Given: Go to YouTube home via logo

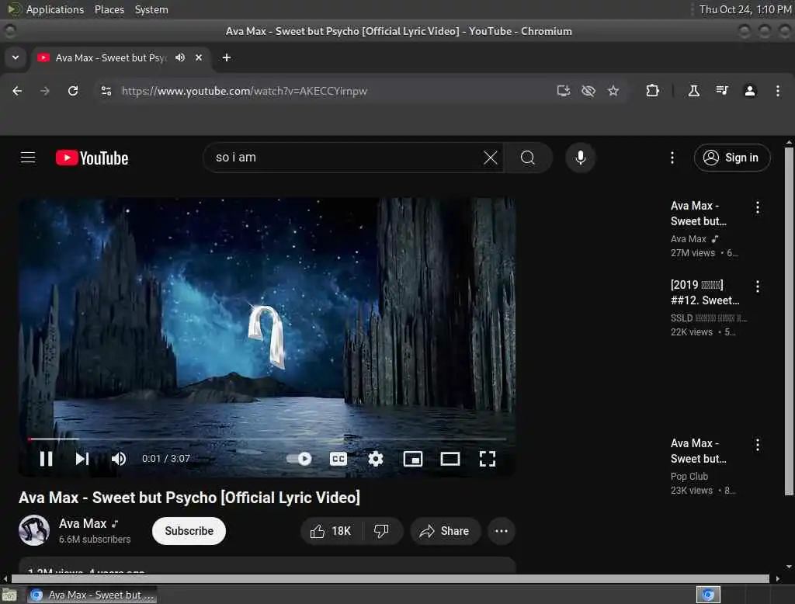Looking at the screenshot, I should click(x=92, y=158).
